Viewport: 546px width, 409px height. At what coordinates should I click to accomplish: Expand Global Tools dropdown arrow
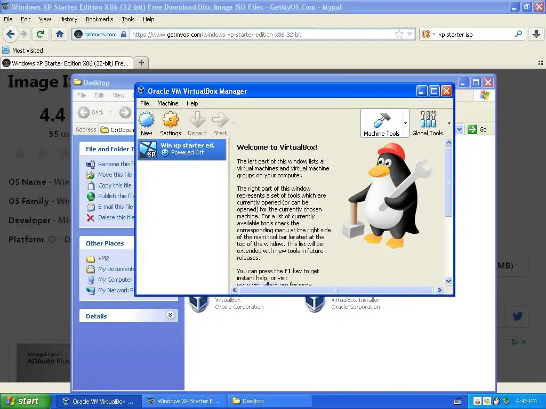click(x=449, y=124)
